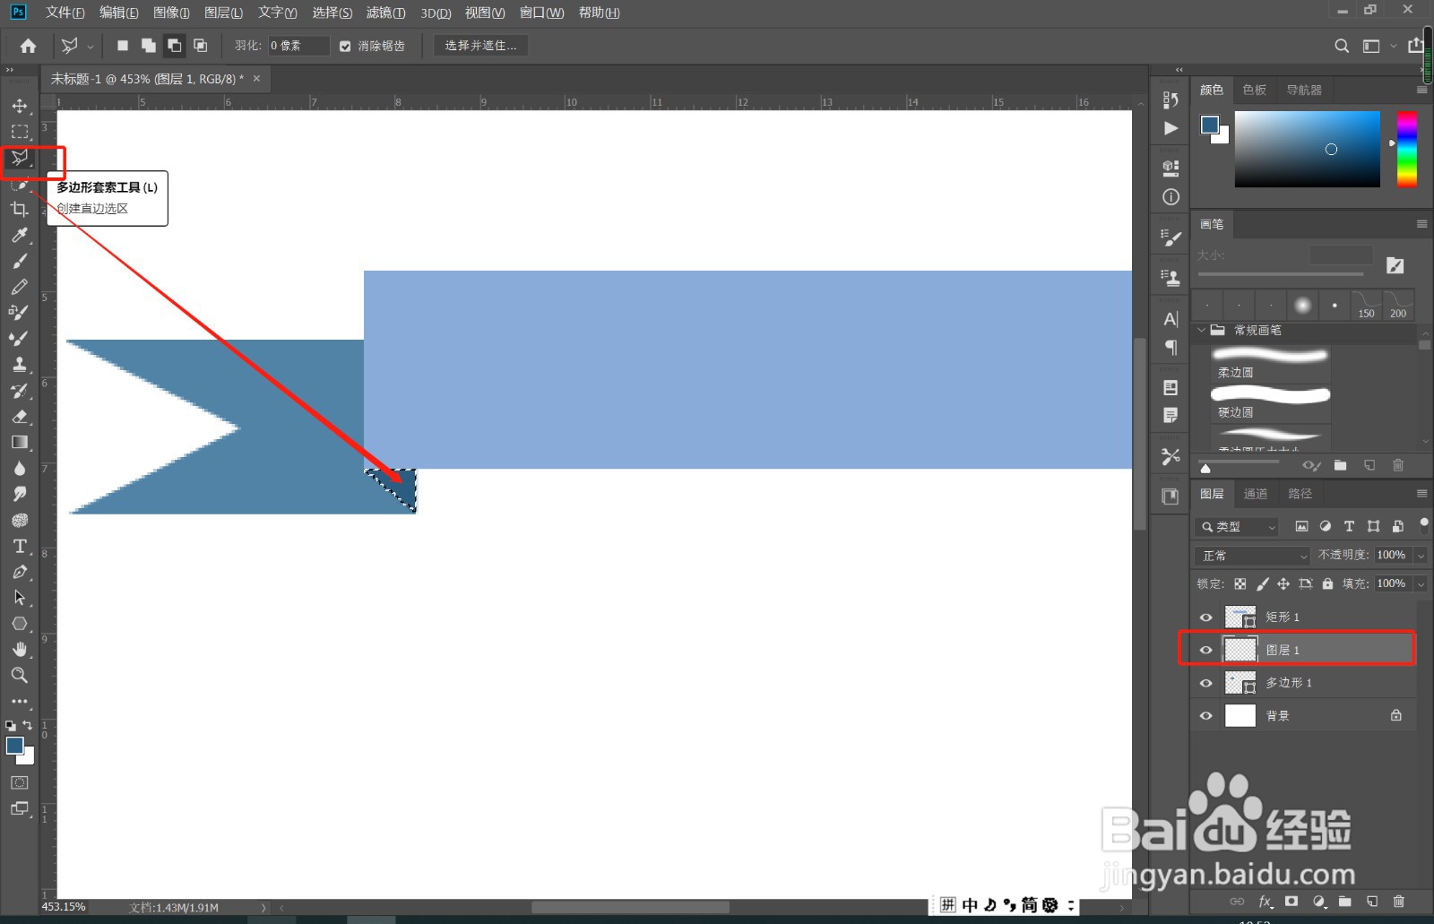Click Add layer mask icon
Screen dimensions: 1434x924
click(x=1291, y=901)
